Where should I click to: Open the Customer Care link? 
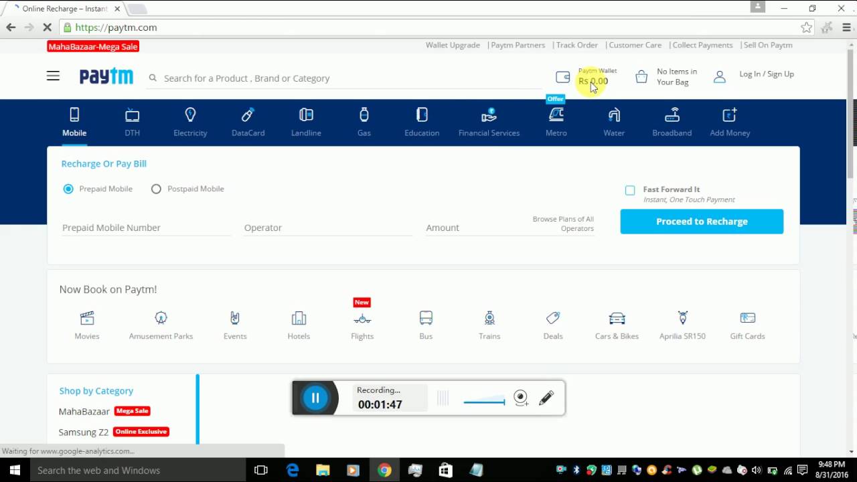pos(635,45)
